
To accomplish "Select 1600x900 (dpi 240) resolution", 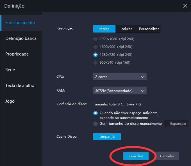I will coord(95,47).
